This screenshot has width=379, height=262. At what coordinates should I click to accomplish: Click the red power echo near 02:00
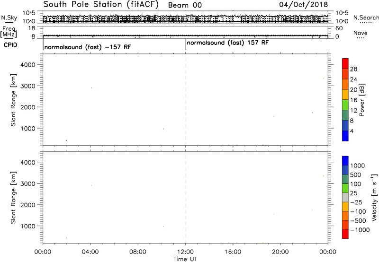66,140
